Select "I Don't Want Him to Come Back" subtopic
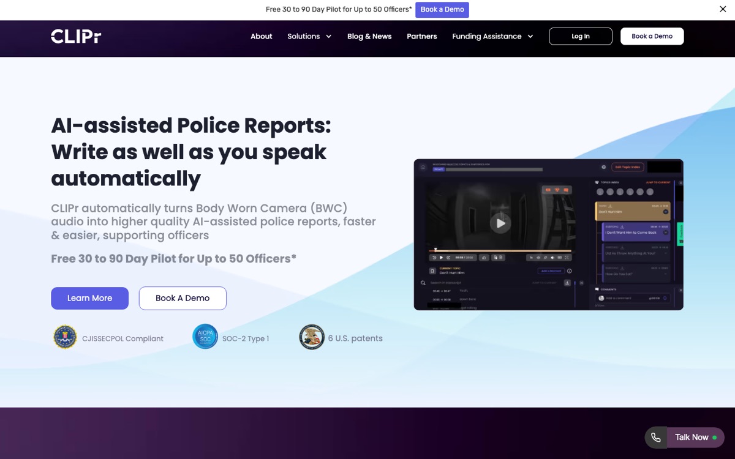Screen dimensions: 735x459 tap(636, 232)
